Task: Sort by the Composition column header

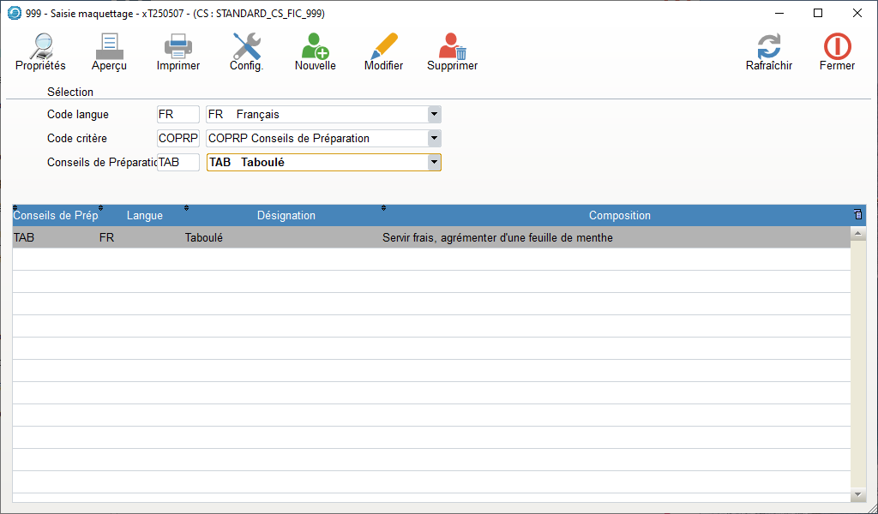Action: pyautogui.click(x=619, y=216)
